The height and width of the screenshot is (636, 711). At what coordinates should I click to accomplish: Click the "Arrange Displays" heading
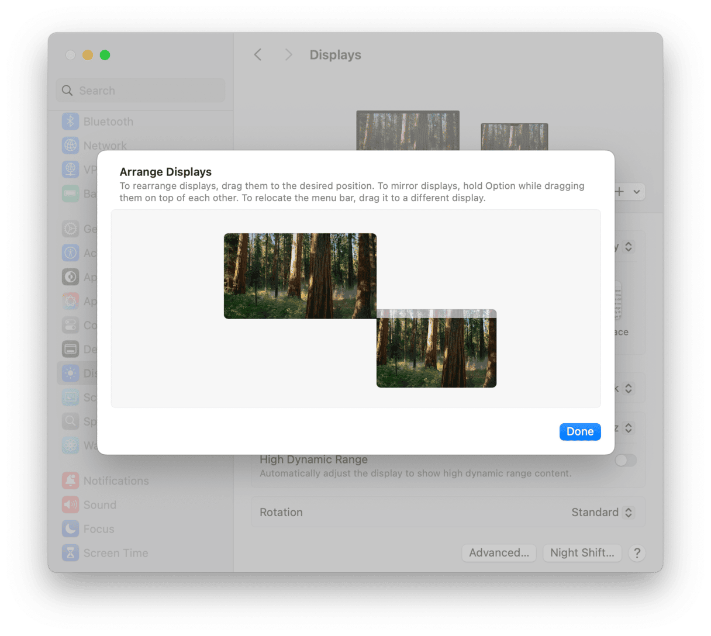(x=165, y=172)
